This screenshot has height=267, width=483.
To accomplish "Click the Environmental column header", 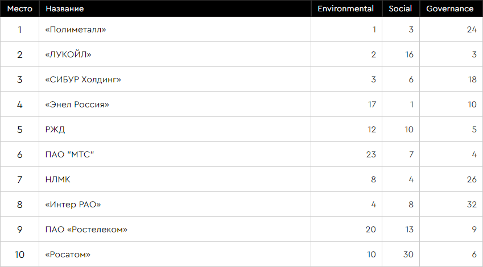I will click(345, 9).
